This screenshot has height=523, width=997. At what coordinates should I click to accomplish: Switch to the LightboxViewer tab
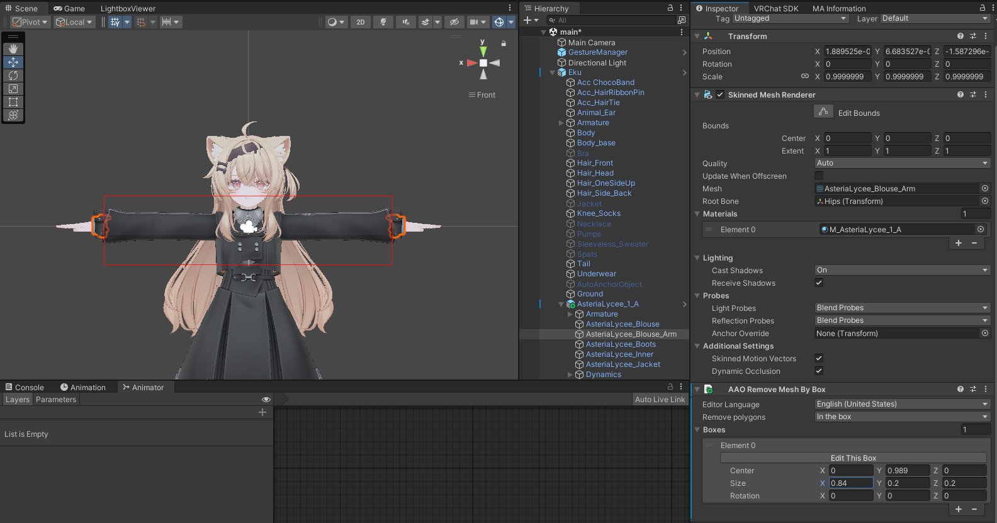coord(128,8)
